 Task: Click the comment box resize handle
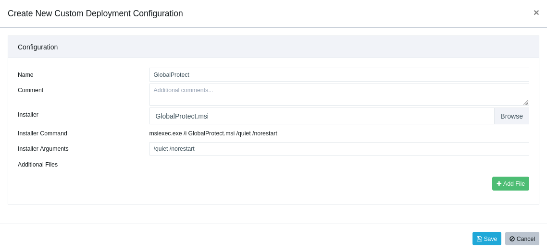tap(526, 102)
